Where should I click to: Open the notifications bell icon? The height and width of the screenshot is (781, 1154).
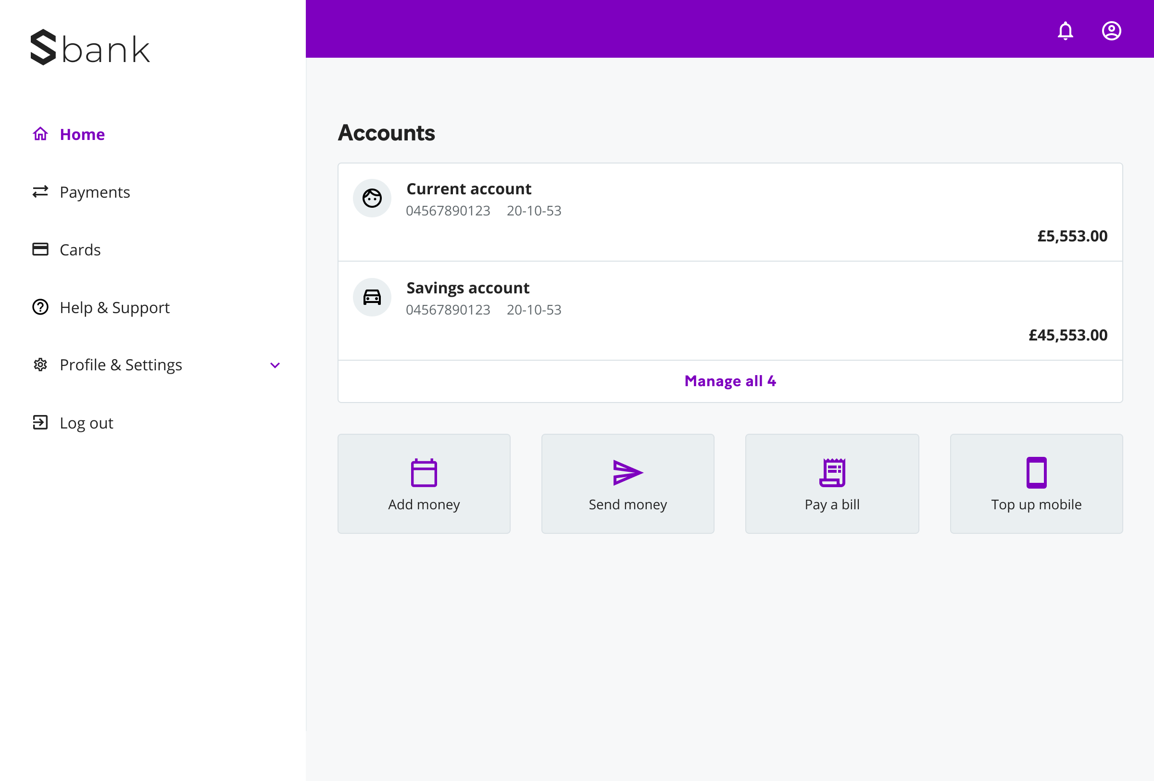click(x=1065, y=31)
